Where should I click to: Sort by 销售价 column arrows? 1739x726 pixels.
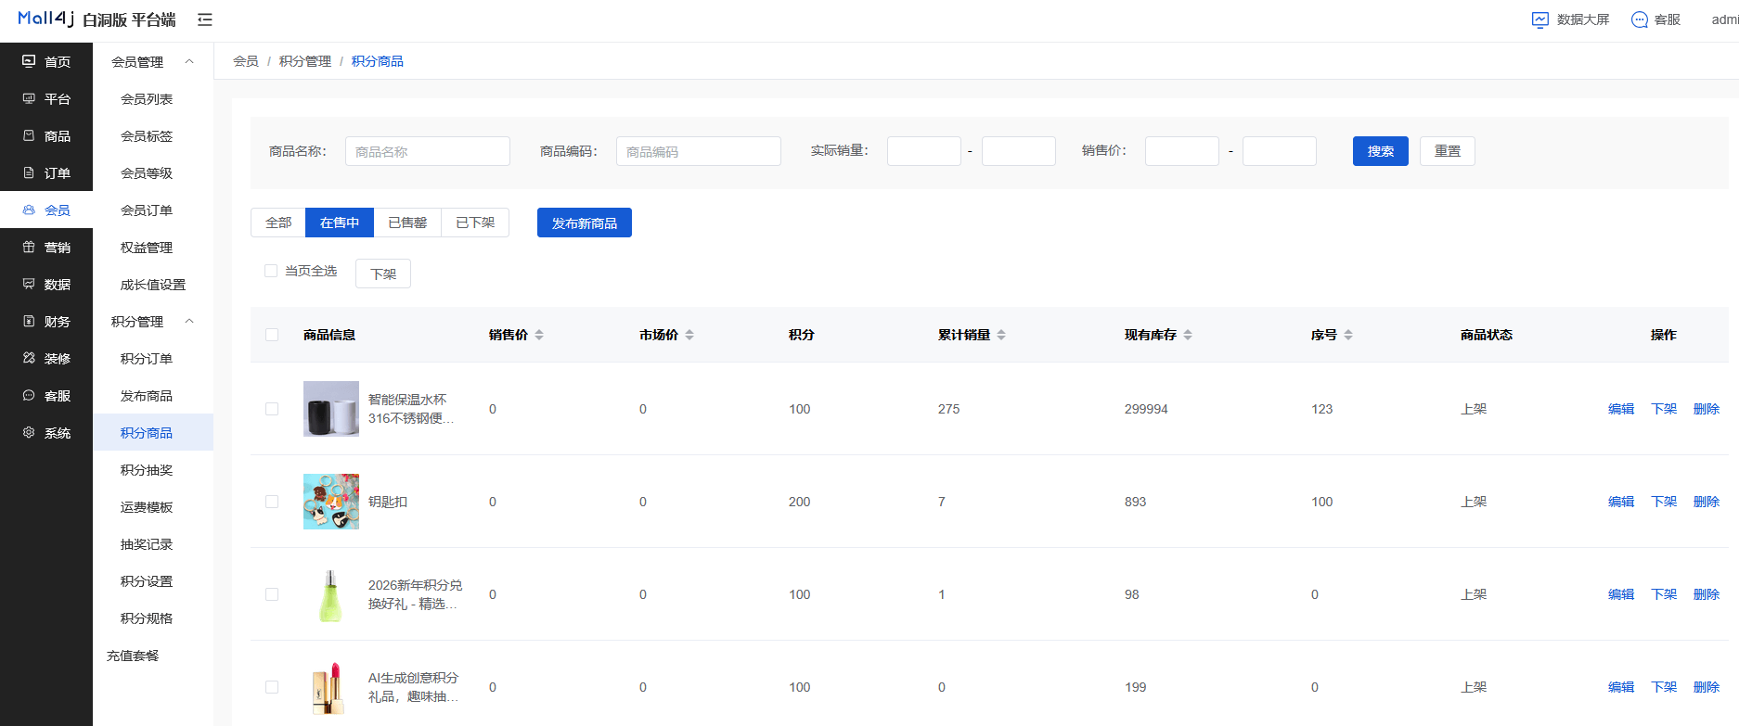(539, 335)
